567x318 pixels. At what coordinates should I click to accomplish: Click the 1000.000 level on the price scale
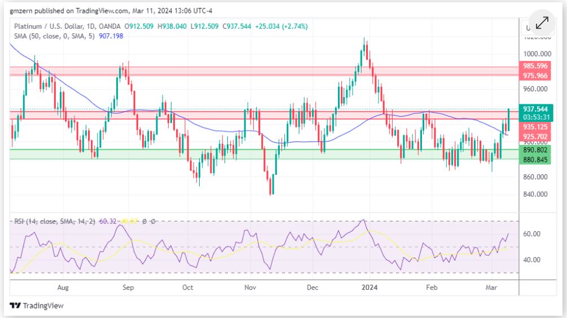pos(536,54)
